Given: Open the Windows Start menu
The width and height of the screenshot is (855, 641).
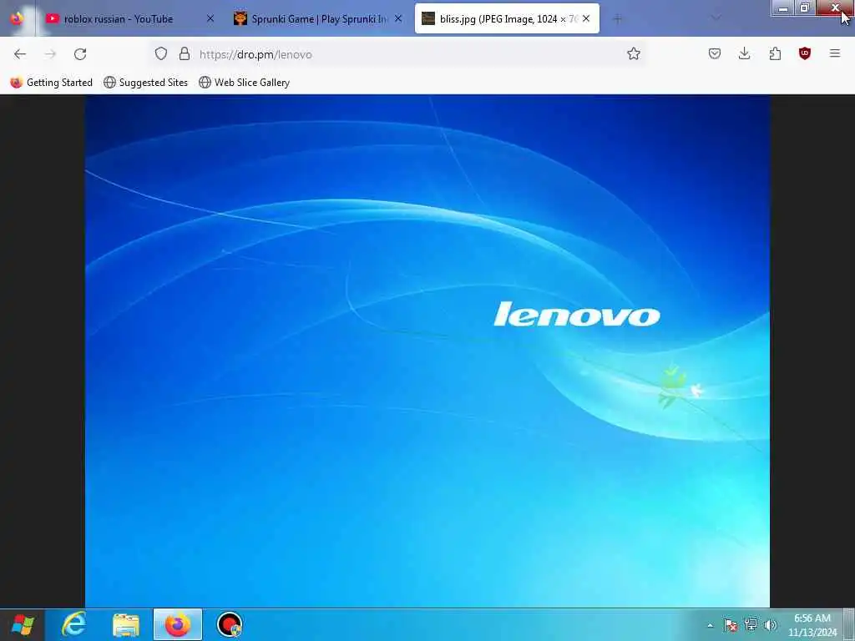Looking at the screenshot, I should click(23, 624).
